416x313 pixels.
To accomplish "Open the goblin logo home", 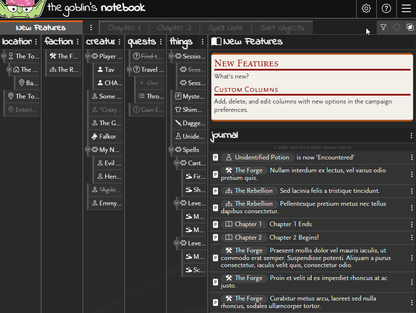I will 21,9.
